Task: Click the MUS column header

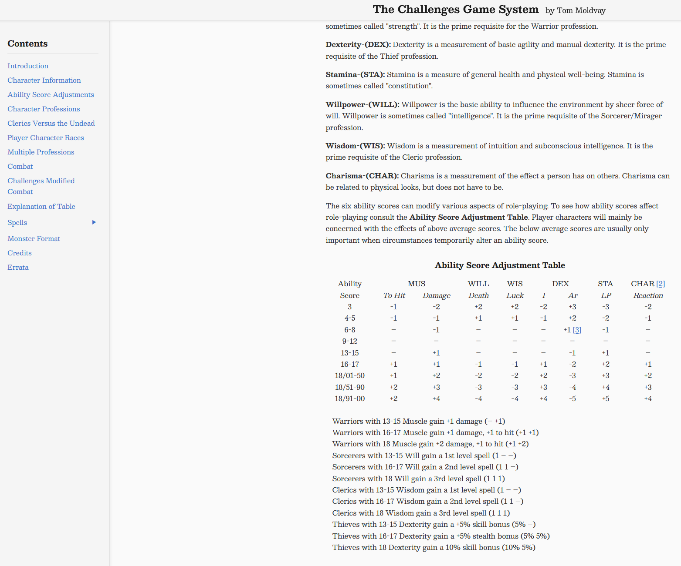Action: (417, 284)
